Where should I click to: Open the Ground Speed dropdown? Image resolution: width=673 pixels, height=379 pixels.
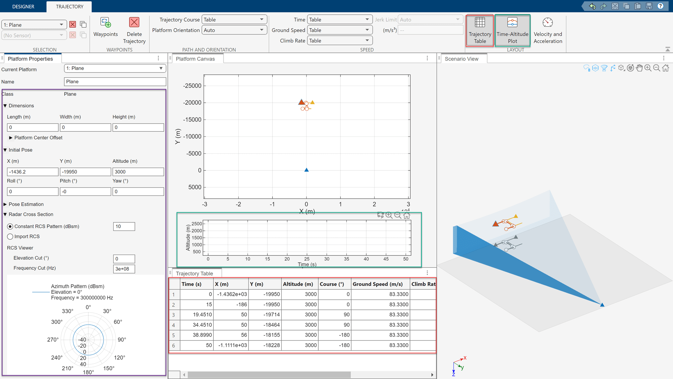(x=339, y=30)
